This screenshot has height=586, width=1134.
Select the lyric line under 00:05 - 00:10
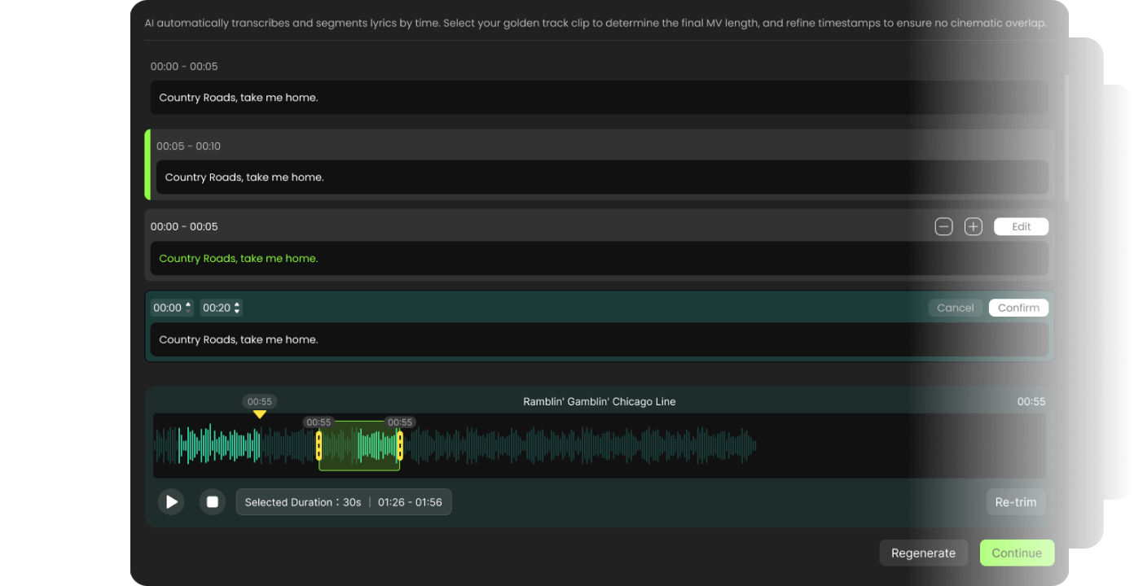point(602,177)
